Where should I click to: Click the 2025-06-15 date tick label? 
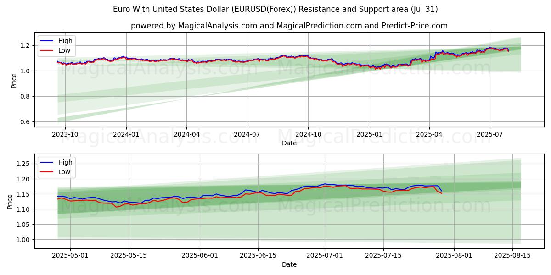click(x=258, y=256)
